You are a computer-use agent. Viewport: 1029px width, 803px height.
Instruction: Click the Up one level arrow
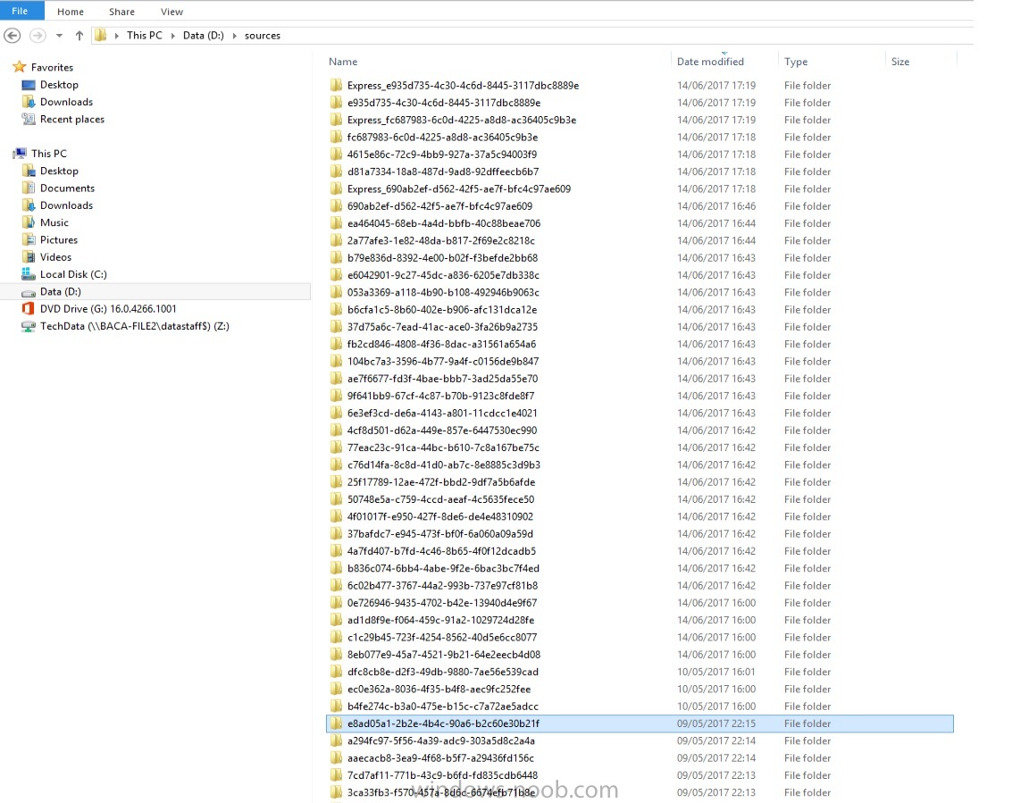[x=79, y=36]
